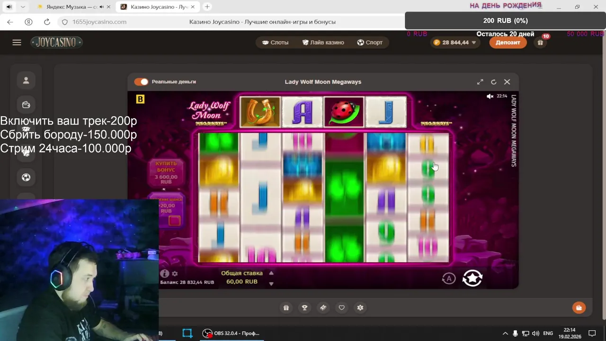Click the microphone tray icon
This screenshot has height=341, width=606.
click(515, 333)
